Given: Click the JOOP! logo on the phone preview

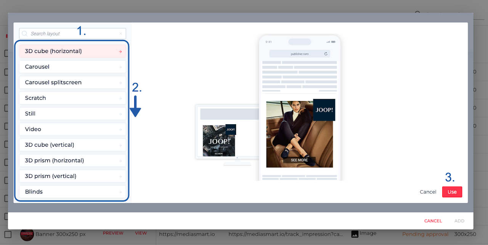Looking at the screenshot, I should [324, 110].
